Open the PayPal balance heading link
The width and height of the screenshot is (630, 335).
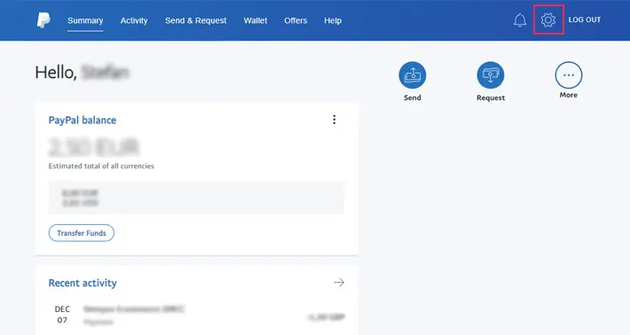[x=83, y=120]
